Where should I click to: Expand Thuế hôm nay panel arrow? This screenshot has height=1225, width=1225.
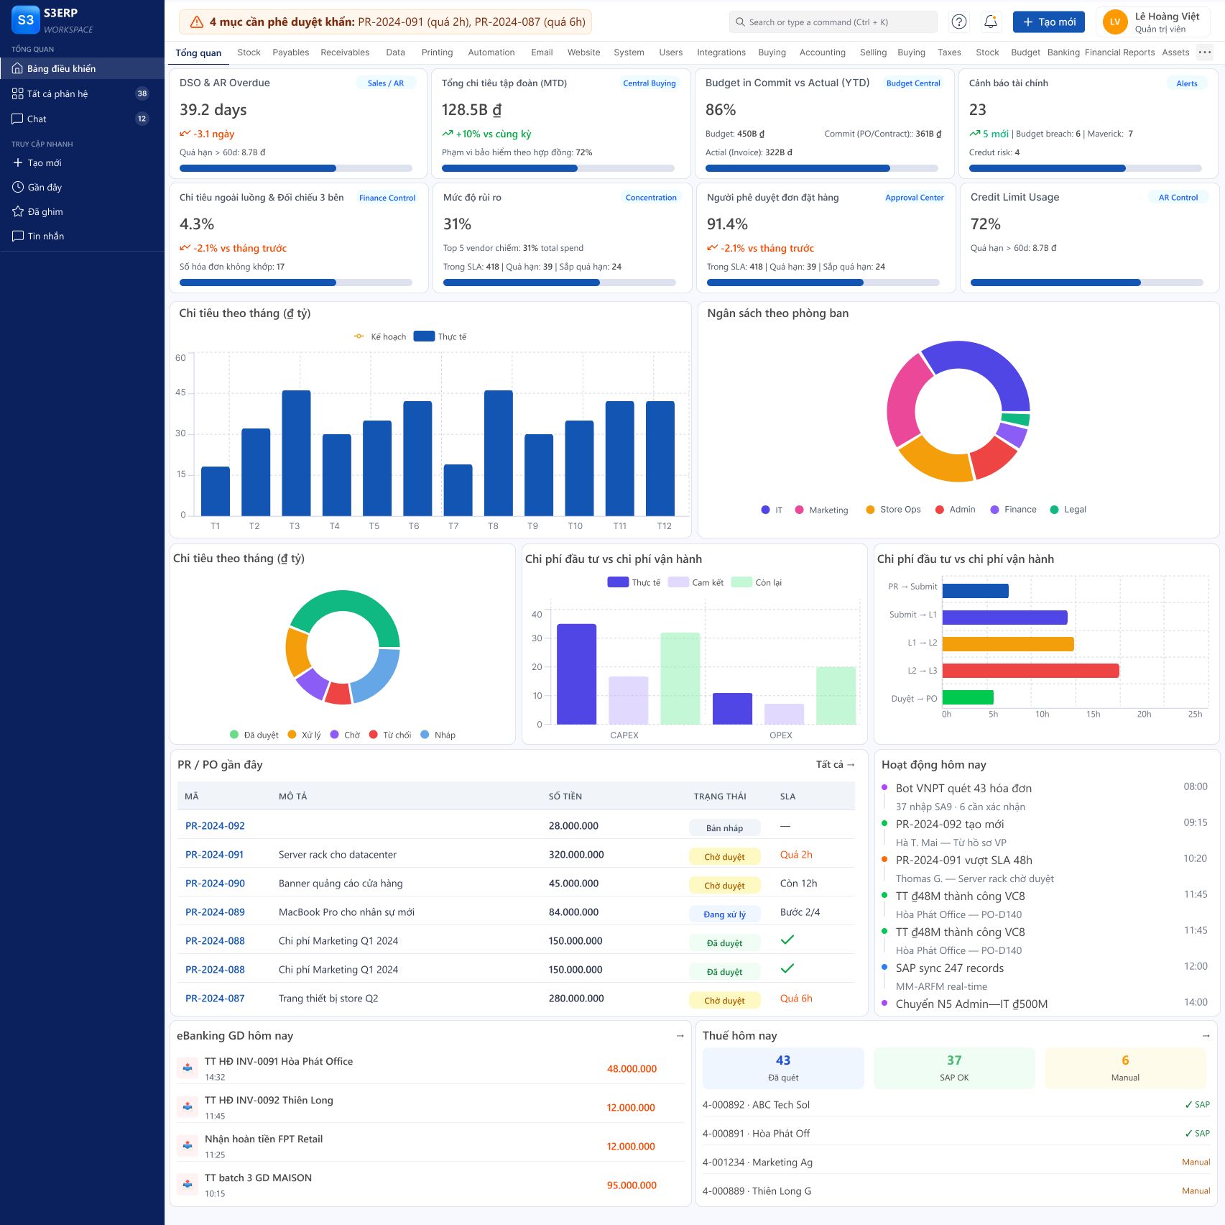1206,1036
